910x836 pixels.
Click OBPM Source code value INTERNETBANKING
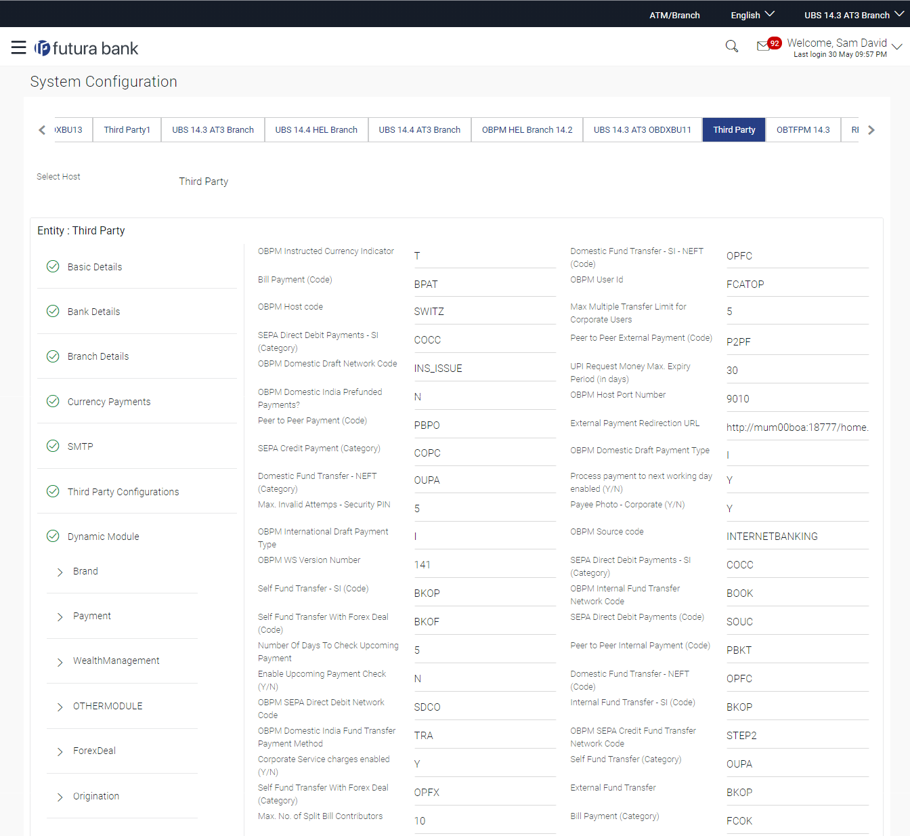coord(798,537)
